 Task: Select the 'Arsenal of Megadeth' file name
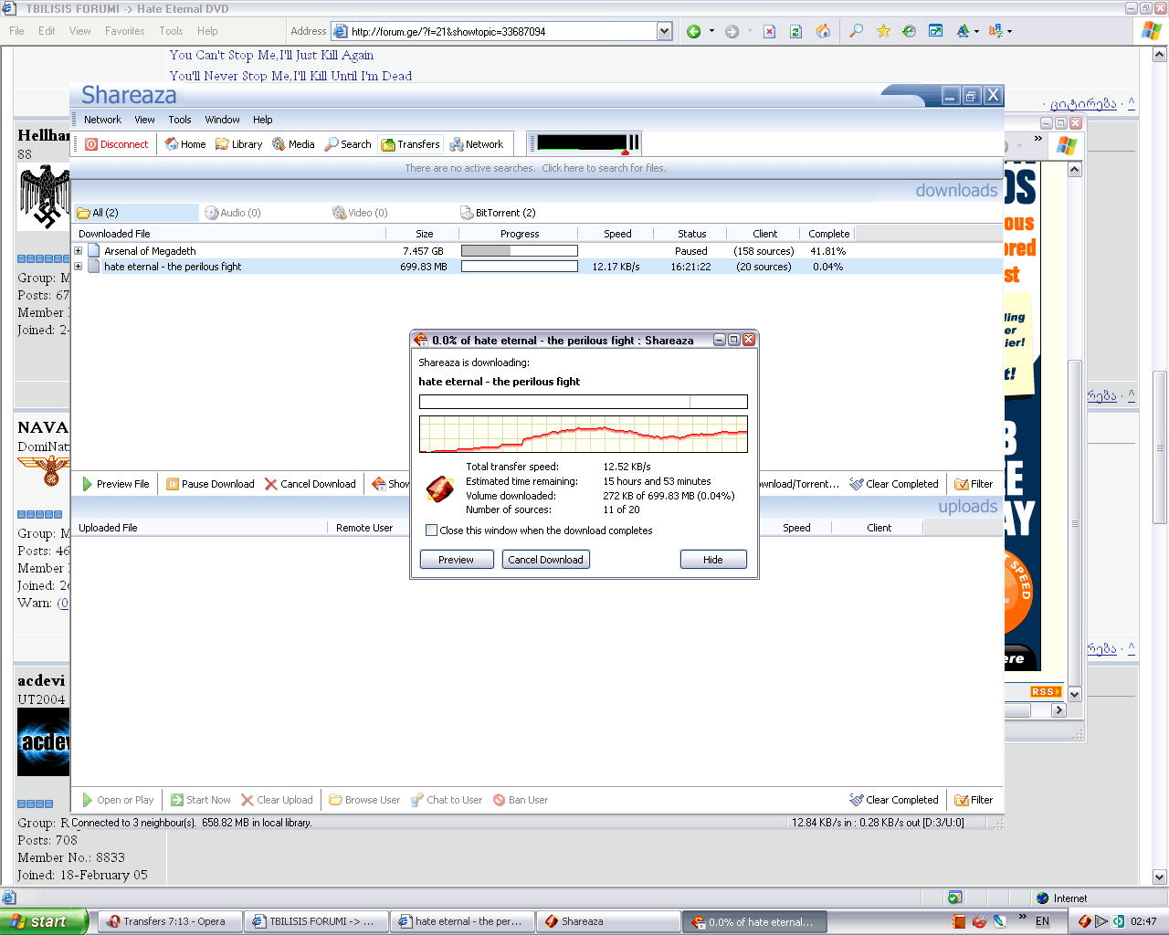(150, 251)
